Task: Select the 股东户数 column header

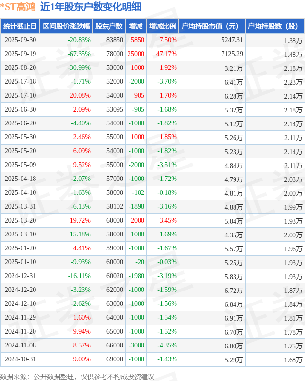Action: [109, 26]
